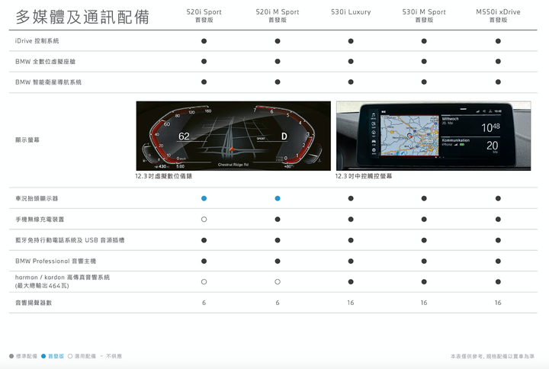Select the 手機無線充電裝置 row label
Viewport: 549px width, 369px height.
click(x=40, y=220)
